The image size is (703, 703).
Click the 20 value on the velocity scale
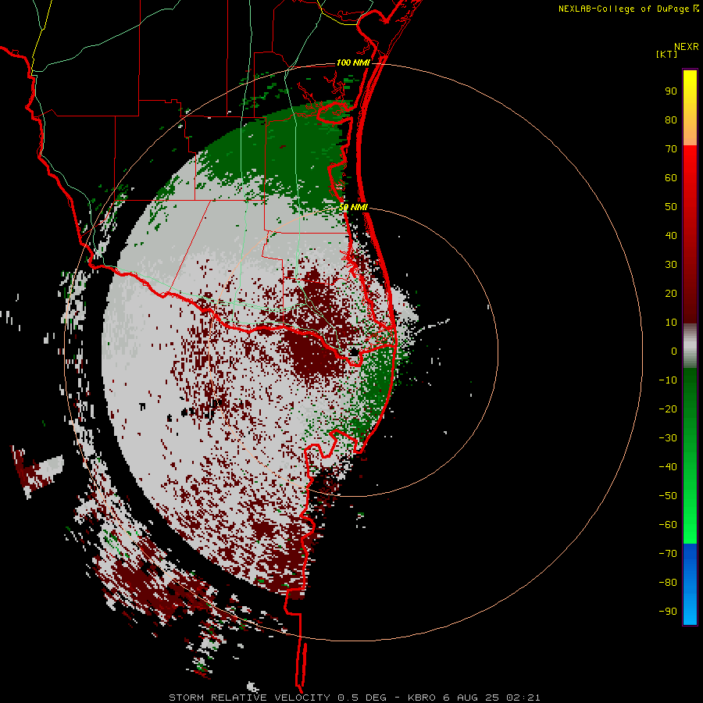pyautogui.click(x=671, y=294)
